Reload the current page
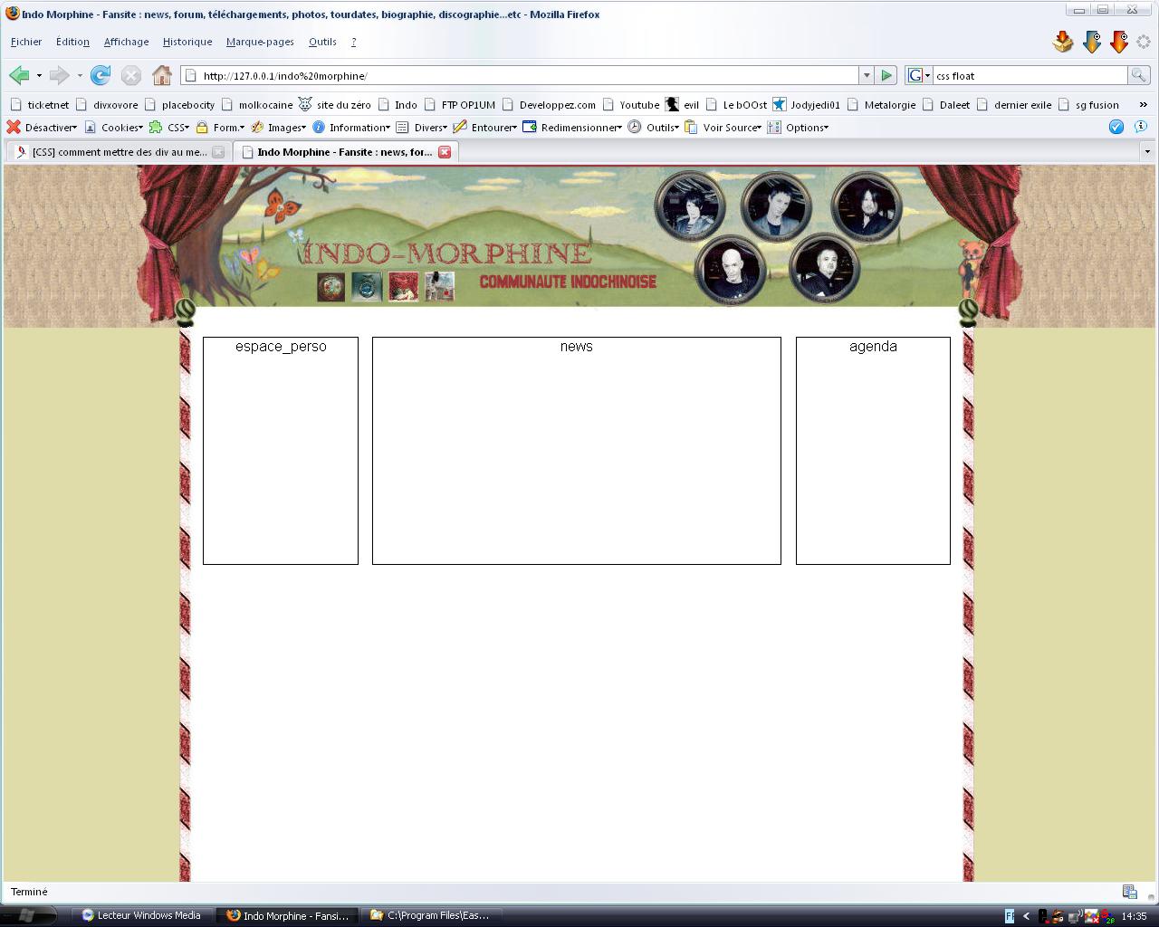Image resolution: width=1159 pixels, height=927 pixels. [x=101, y=75]
